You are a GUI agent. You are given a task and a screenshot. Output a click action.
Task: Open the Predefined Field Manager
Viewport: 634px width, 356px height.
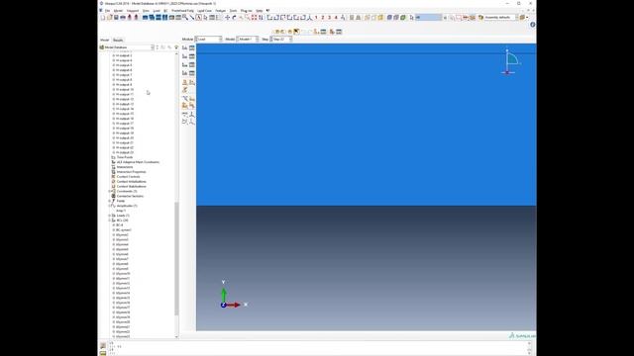[192, 64]
